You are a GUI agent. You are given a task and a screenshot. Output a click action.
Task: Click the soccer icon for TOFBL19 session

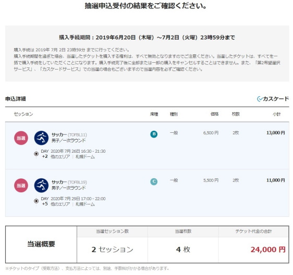(x=41, y=186)
